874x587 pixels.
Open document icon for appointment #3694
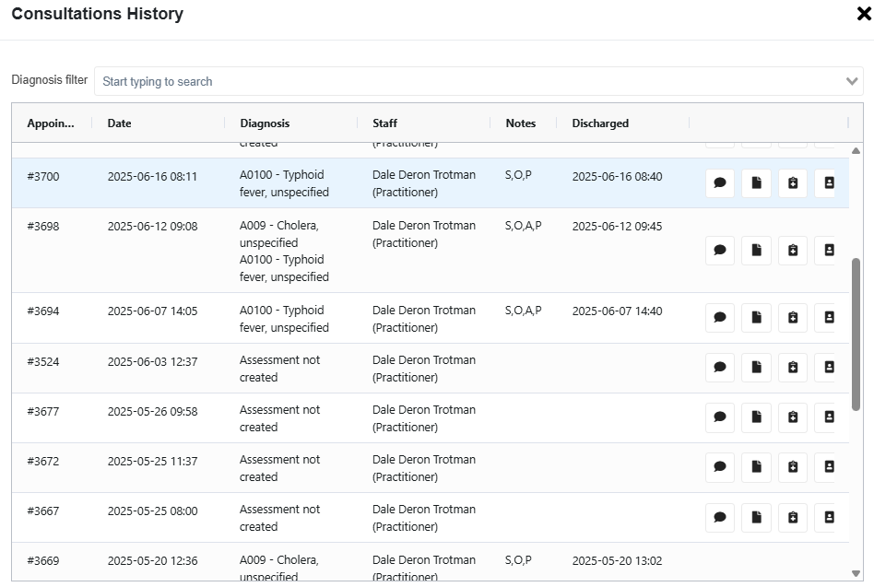(756, 318)
